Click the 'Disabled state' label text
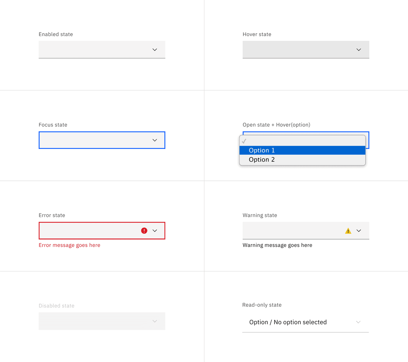This screenshot has height=362, width=408. tap(56, 305)
